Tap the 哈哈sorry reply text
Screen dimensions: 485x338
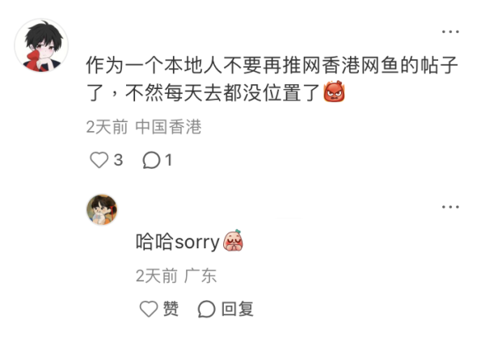point(178,242)
